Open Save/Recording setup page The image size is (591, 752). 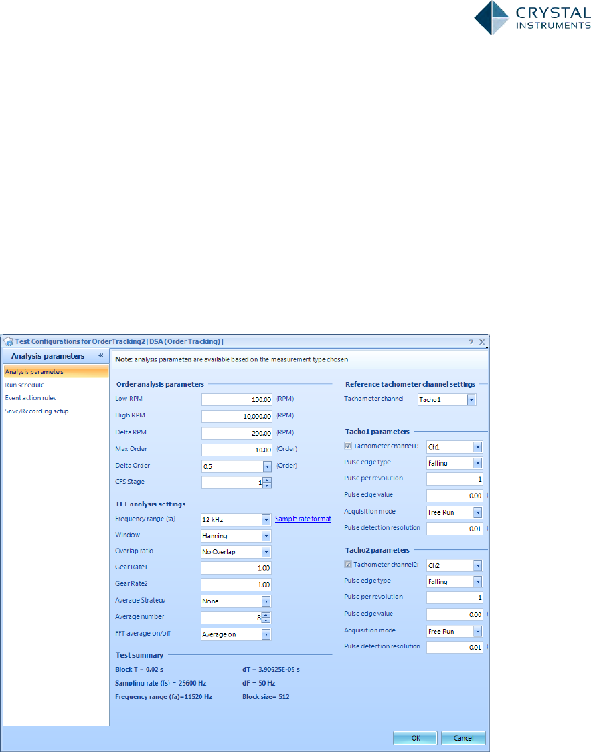pyautogui.click(x=36, y=411)
